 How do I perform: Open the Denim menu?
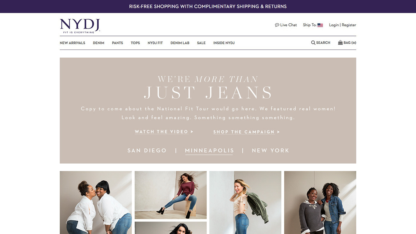pos(99,43)
